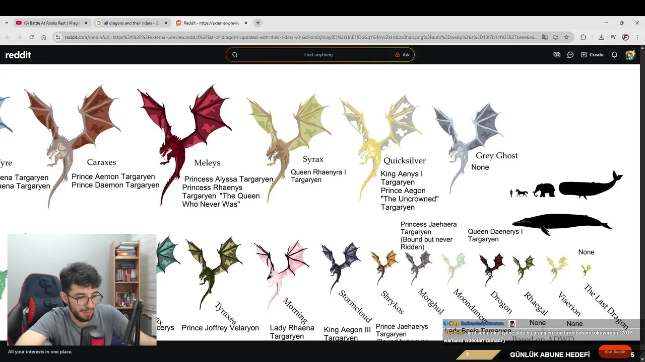The height and width of the screenshot is (362, 645).
Task: Open a new browser tab
Action: 258,23
